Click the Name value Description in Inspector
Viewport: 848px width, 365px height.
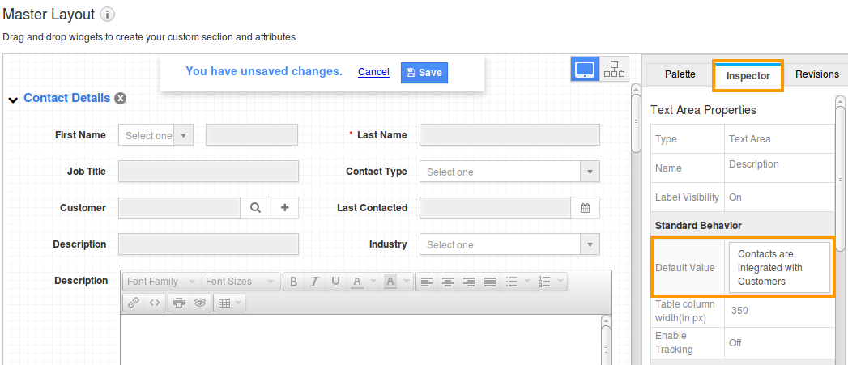click(x=754, y=163)
